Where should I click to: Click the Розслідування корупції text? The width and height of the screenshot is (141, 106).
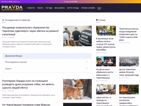(x=16, y=62)
